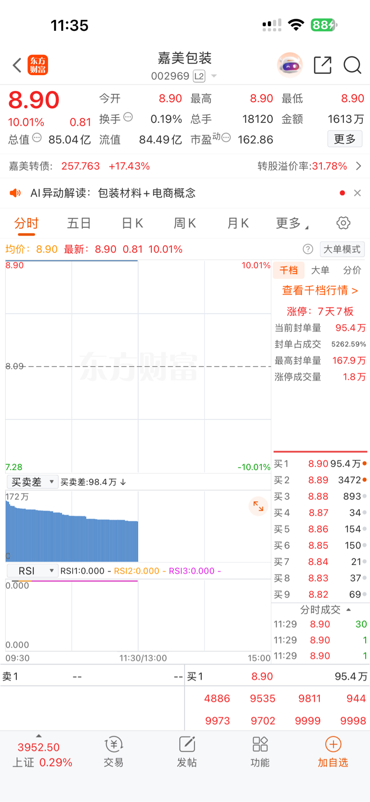Open AI异动解读 包装材料+电商概念 text

[113, 193]
